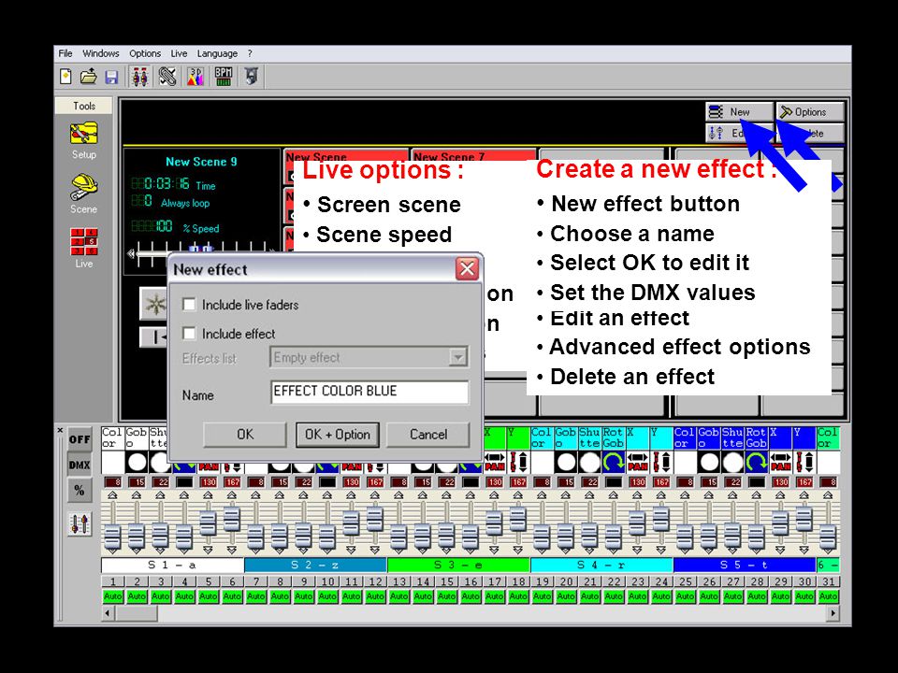Click the PAN icon of channel 29
Viewport: 898px width, 673px height.
pyautogui.click(x=780, y=462)
